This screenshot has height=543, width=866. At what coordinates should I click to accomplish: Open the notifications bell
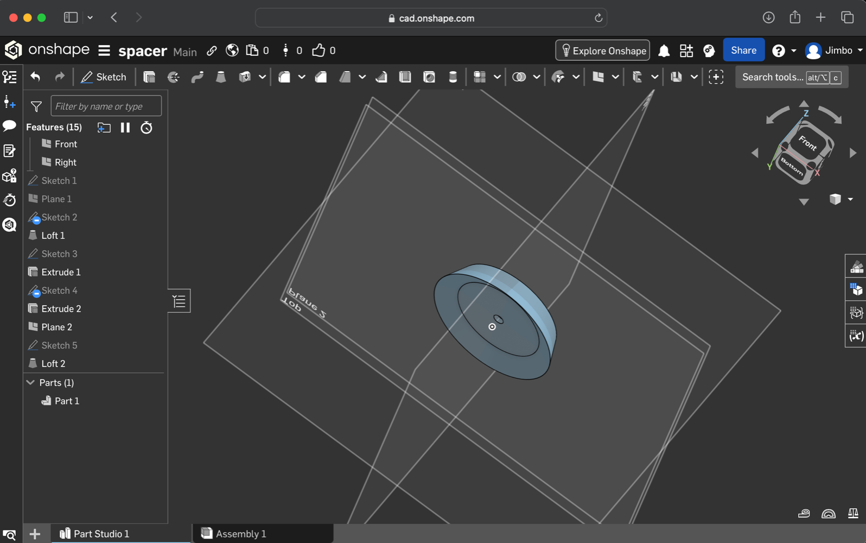[x=664, y=50]
